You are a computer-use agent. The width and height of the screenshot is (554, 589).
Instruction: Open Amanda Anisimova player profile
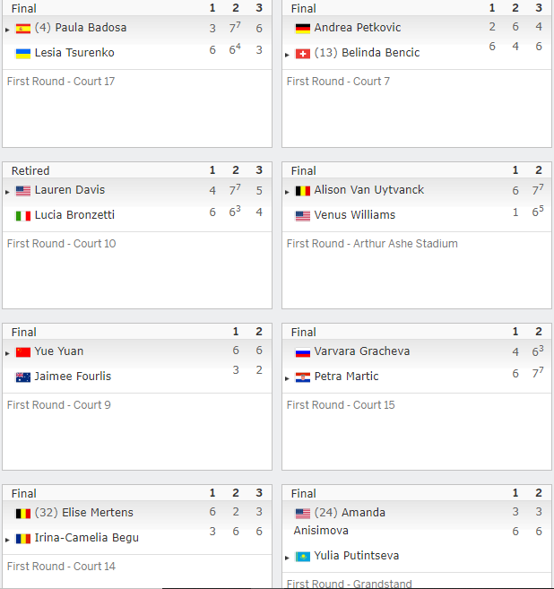340,522
